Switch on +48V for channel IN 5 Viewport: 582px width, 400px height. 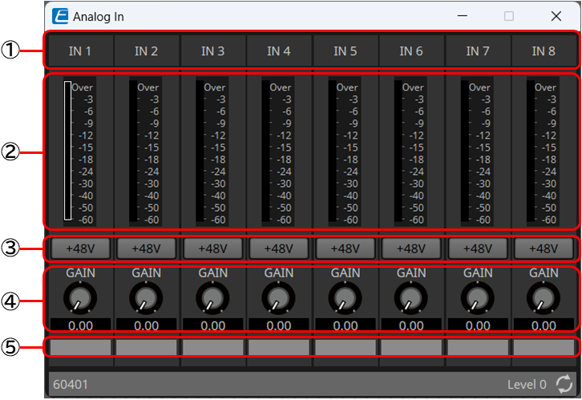coord(346,248)
